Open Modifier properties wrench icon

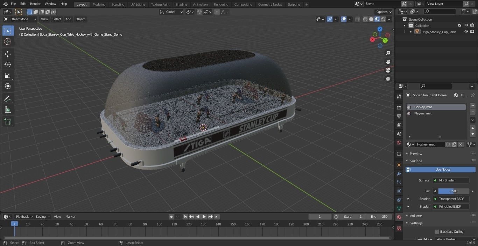[x=399, y=173]
